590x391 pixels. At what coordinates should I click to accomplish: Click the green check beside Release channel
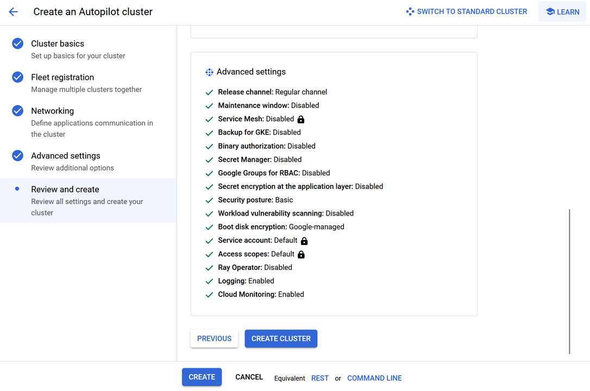[209, 92]
